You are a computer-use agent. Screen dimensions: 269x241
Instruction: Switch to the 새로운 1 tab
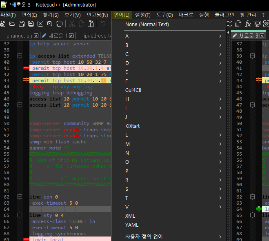point(58,36)
